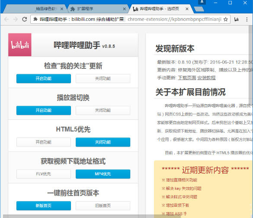Image resolution: width=253 pixels, height=218 pixels.
Task: Click the browser back arrow
Action: 6,19
